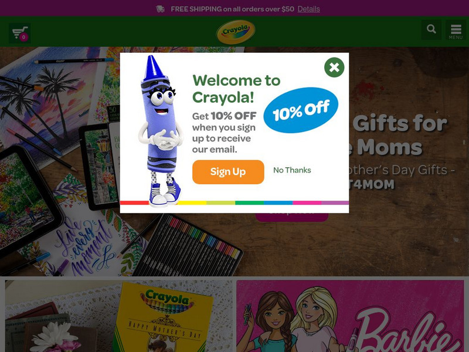Click the orange Sign Up button
The image size is (469, 352).
pos(228,172)
